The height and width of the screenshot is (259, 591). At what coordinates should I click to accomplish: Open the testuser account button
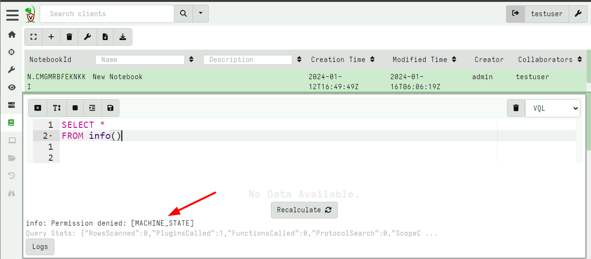click(x=547, y=14)
